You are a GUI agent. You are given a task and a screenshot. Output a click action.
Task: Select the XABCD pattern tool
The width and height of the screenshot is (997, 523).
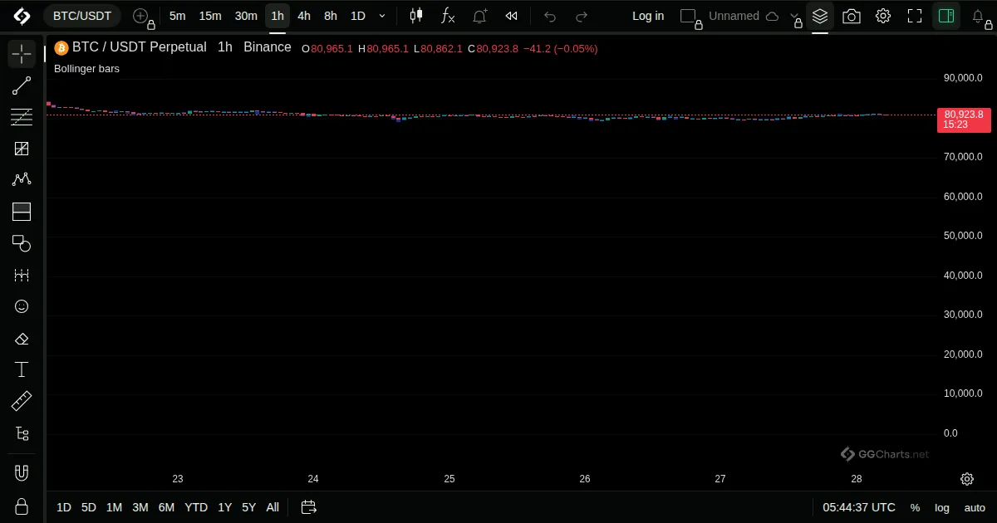click(x=22, y=180)
